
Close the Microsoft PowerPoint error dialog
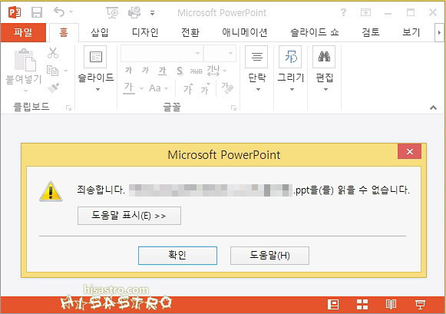410,151
